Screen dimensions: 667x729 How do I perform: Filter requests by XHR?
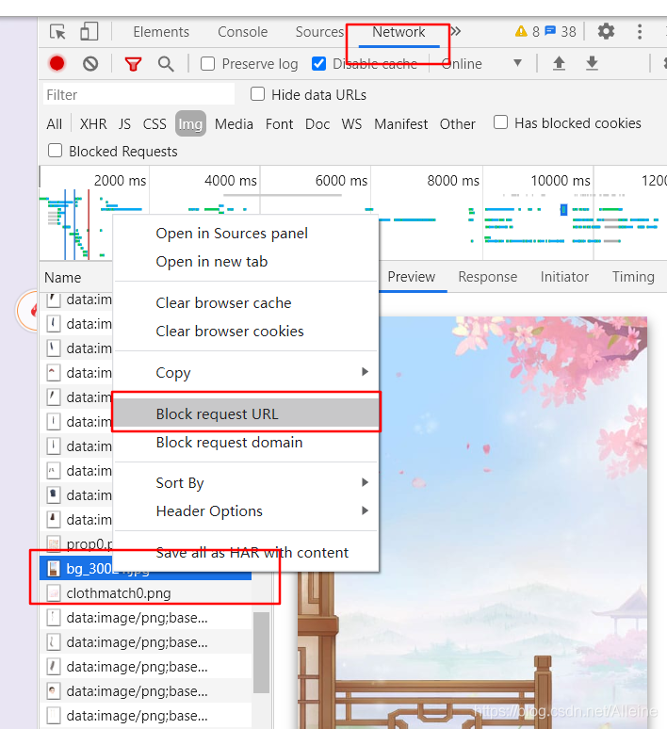pyautogui.click(x=93, y=123)
